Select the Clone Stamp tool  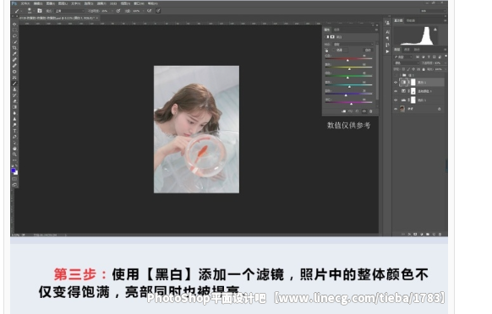(x=14, y=89)
